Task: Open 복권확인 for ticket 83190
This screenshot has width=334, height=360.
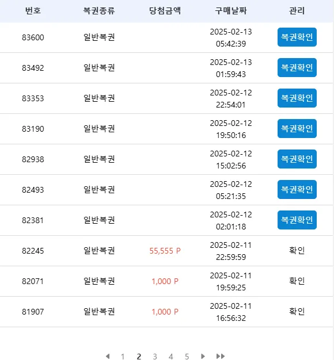Action: click(297, 129)
